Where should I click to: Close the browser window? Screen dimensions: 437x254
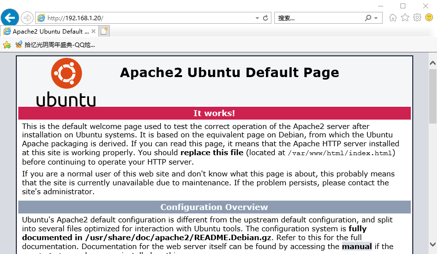(x=426, y=6)
